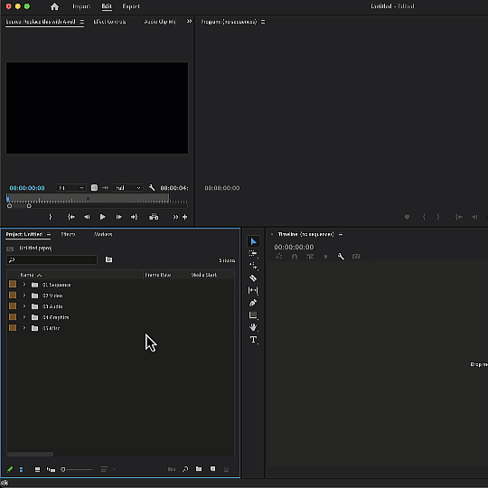
Task: Step back one frame in Source monitor
Action: coord(87,217)
